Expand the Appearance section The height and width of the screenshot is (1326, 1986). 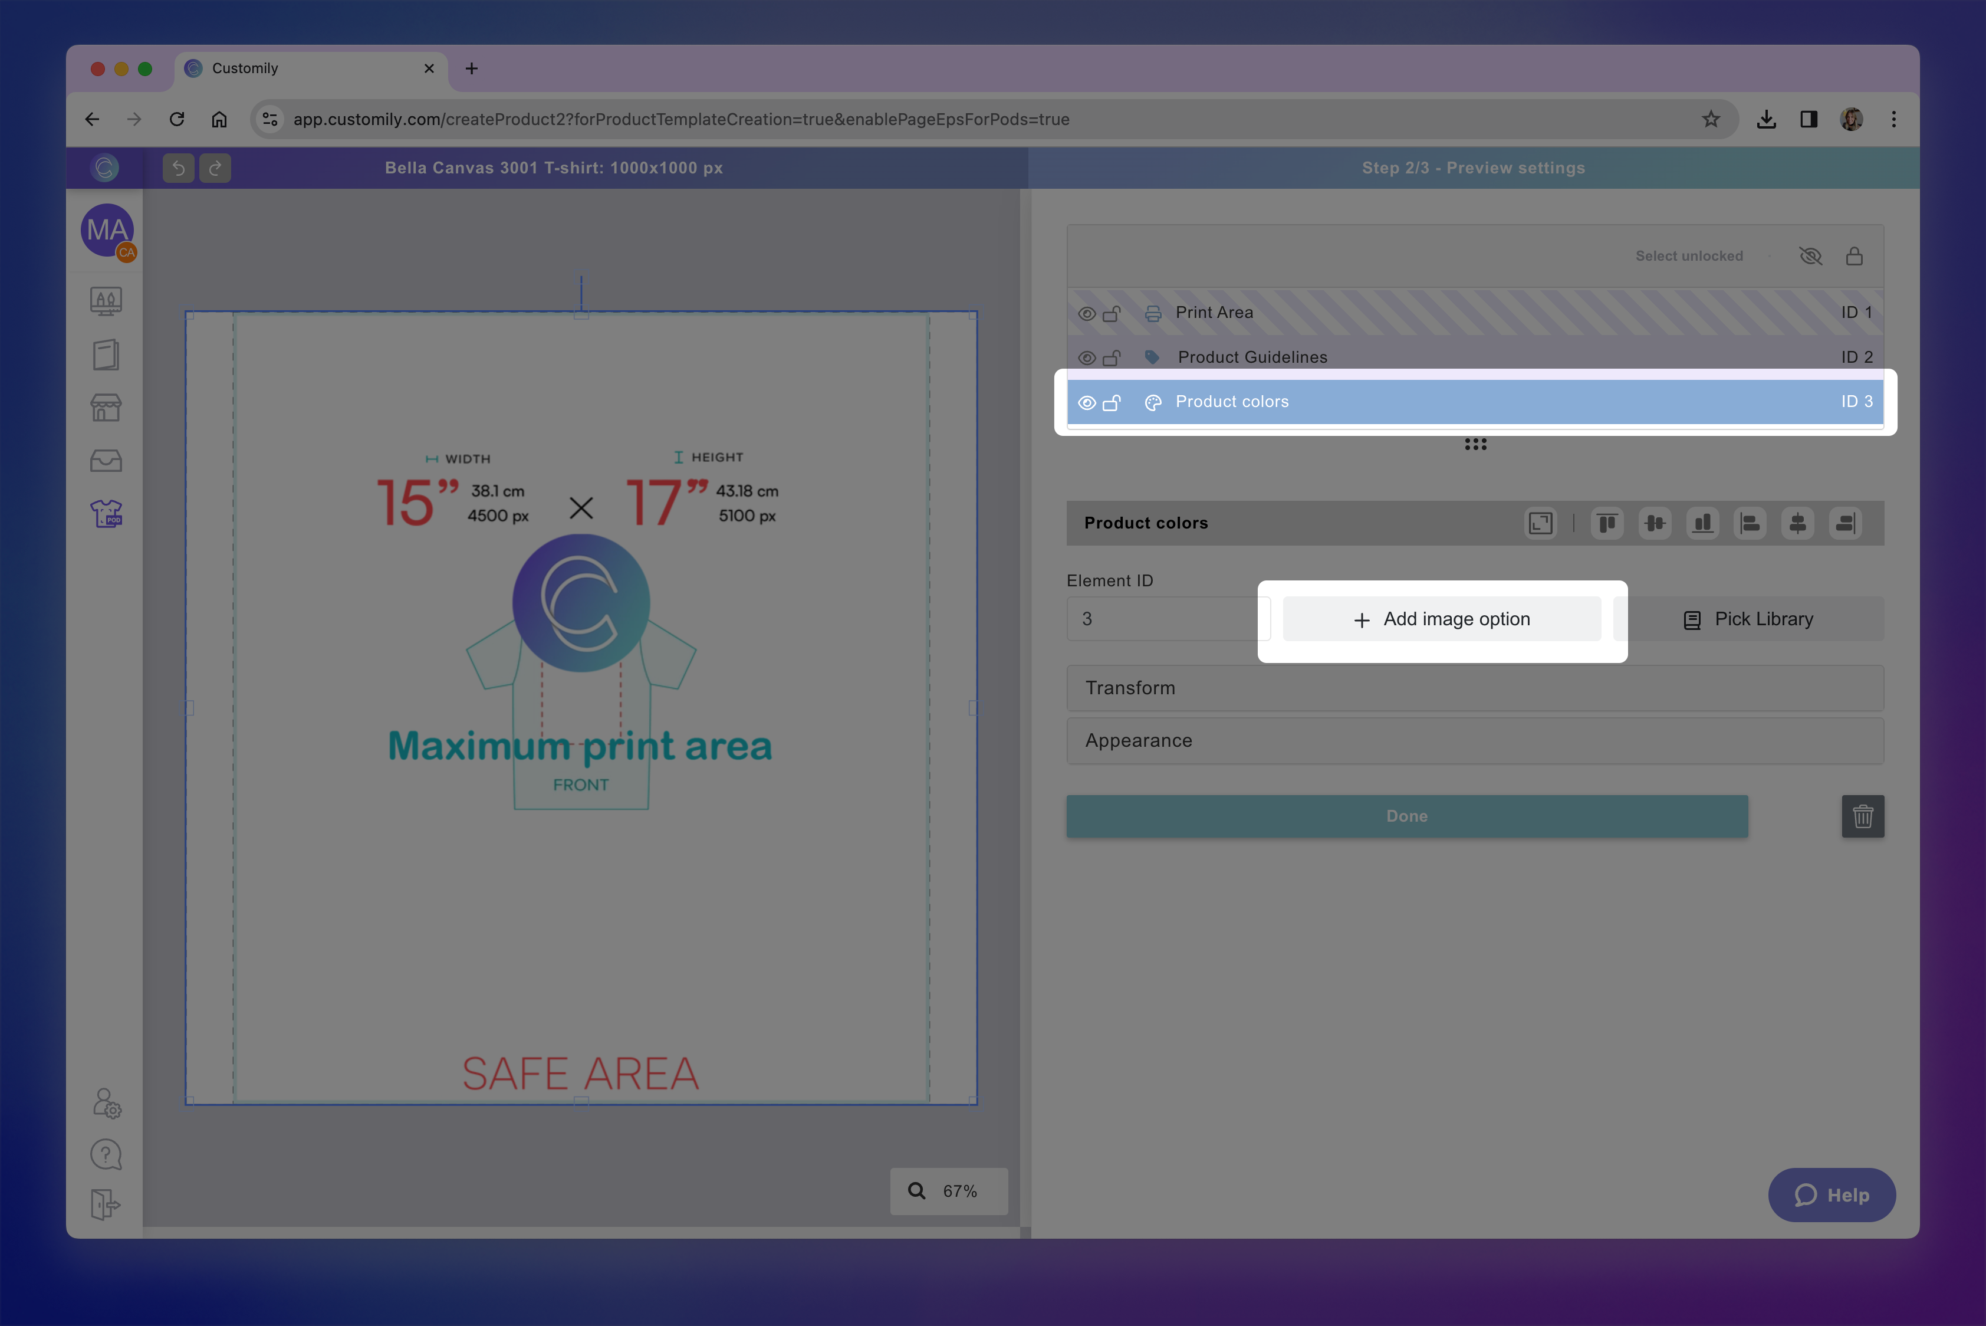click(x=1475, y=741)
